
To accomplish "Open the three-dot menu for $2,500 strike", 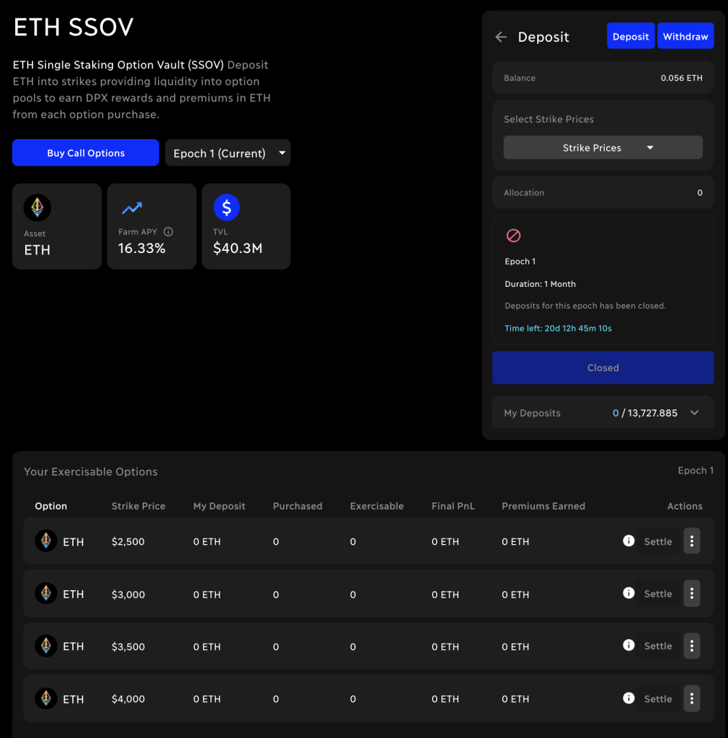I will [x=692, y=541].
